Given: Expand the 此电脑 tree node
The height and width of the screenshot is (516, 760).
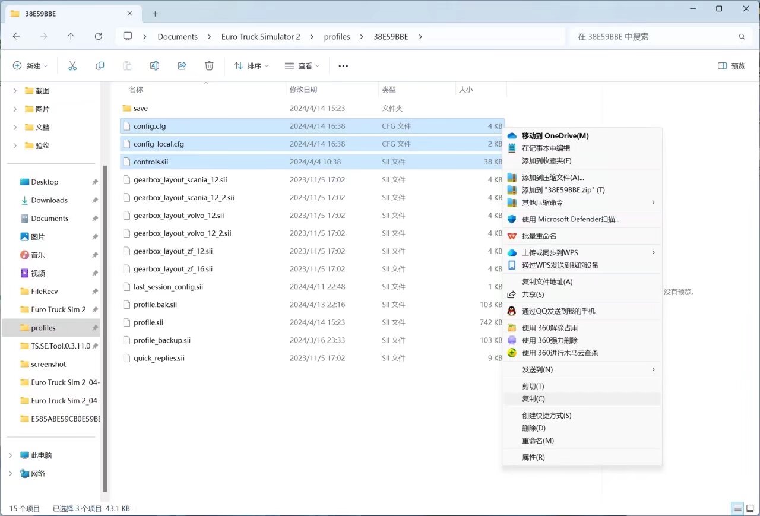Looking at the screenshot, I should click(x=10, y=455).
